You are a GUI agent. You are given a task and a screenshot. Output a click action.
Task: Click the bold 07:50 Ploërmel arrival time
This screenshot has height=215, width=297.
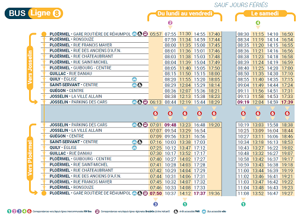pyautogui.click(x=156, y=193)
